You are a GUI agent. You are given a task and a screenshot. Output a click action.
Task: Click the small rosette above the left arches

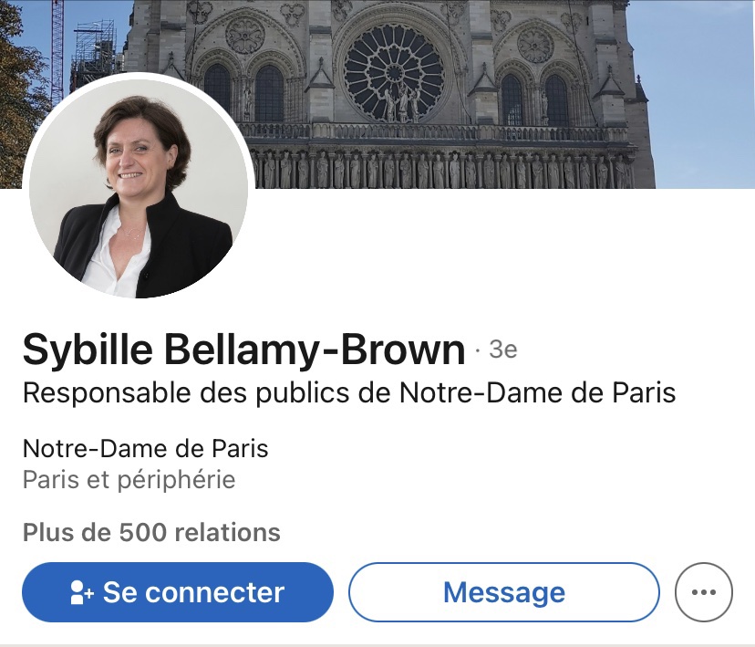[244, 35]
